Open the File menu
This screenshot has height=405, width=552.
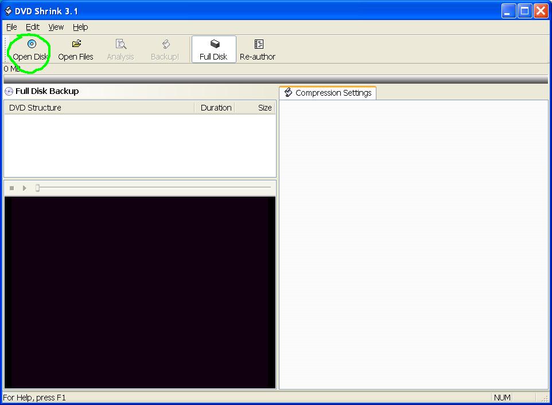click(11, 27)
